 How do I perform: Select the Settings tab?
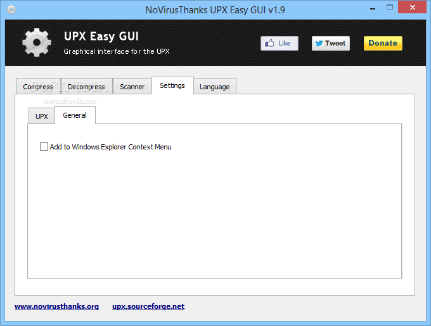point(172,85)
